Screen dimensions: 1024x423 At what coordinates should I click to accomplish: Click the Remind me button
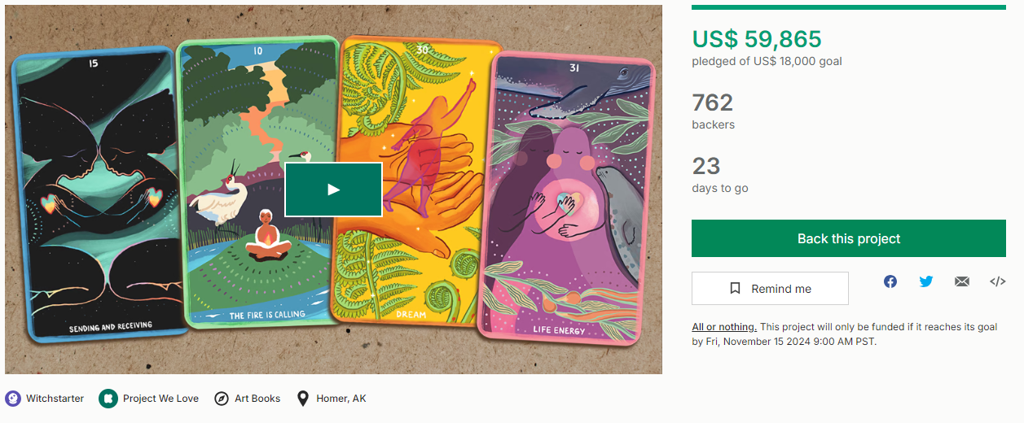(x=770, y=289)
